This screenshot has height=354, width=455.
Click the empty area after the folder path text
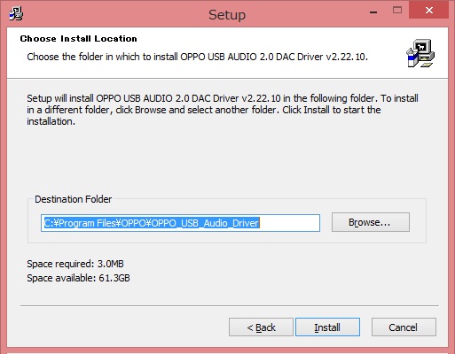289,223
